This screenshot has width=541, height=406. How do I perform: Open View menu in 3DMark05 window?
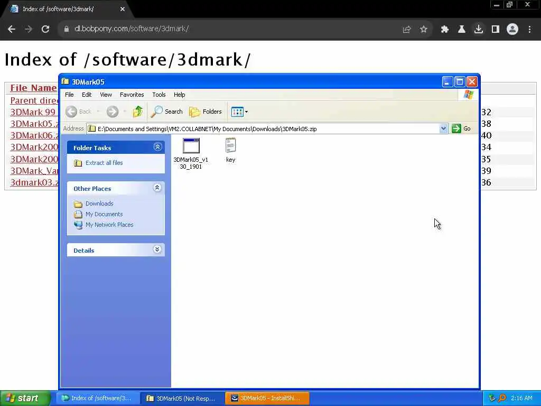(106, 95)
